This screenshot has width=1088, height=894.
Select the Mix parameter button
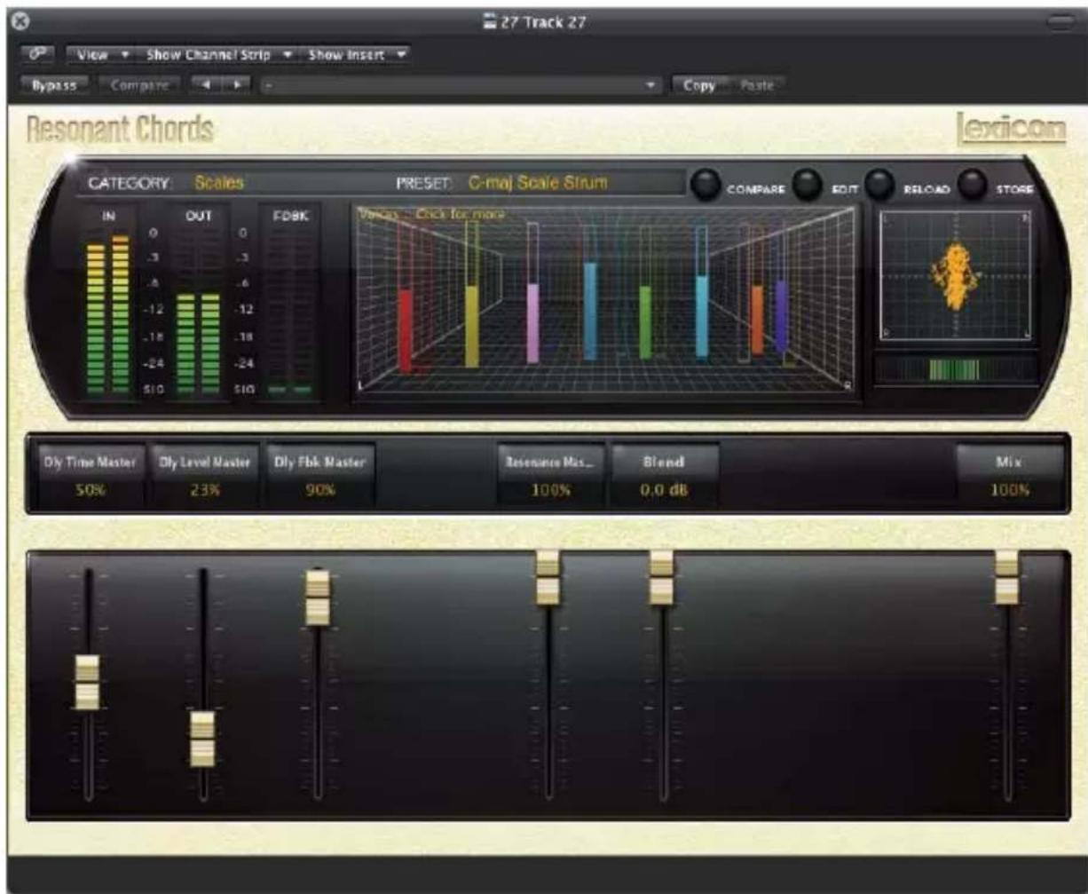1009,474
